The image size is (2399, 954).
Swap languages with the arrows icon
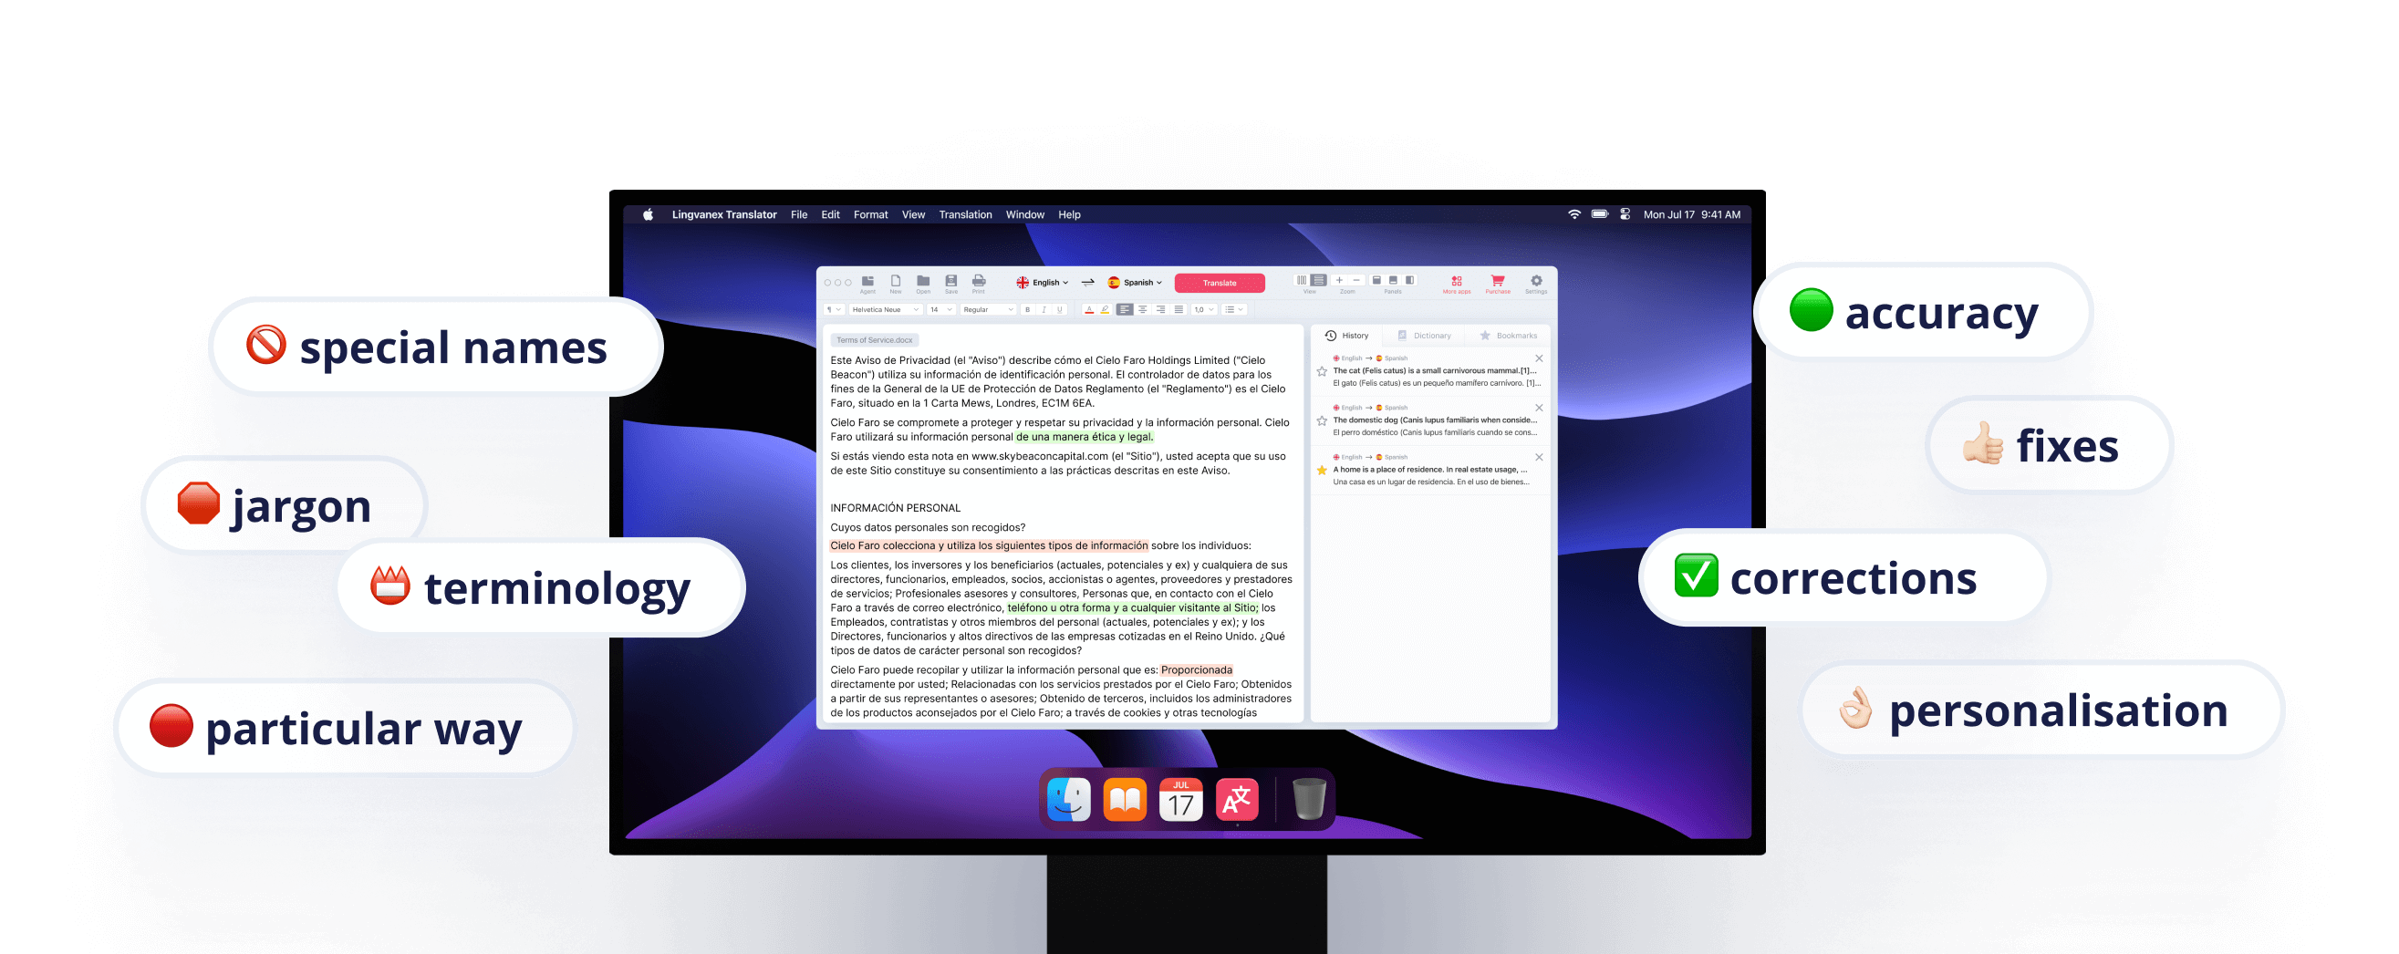tap(1087, 282)
